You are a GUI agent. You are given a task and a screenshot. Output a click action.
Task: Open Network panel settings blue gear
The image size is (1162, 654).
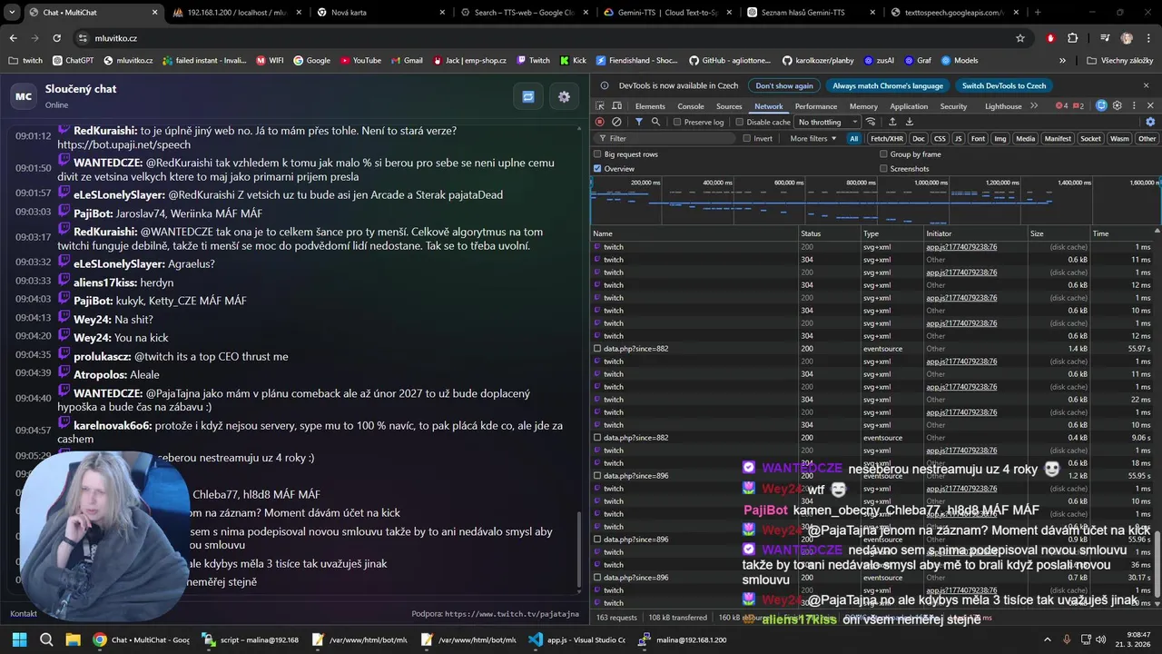pyautogui.click(x=1150, y=122)
